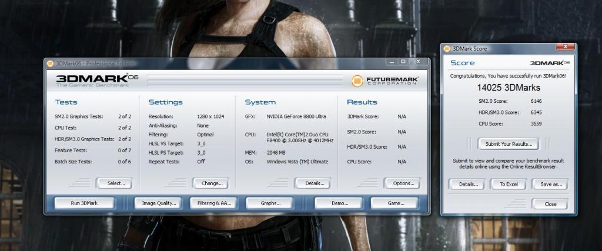602x251 pixels.
Task: Click the Settings section heading
Action: pyautogui.click(x=165, y=102)
